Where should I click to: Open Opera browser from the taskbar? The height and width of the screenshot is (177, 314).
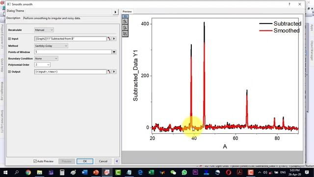pyautogui.click(x=229, y=173)
